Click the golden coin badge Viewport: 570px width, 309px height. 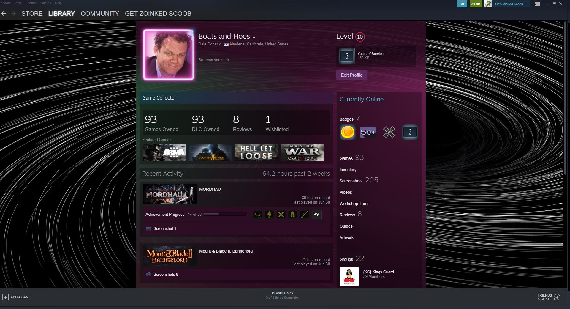pos(347,132)
